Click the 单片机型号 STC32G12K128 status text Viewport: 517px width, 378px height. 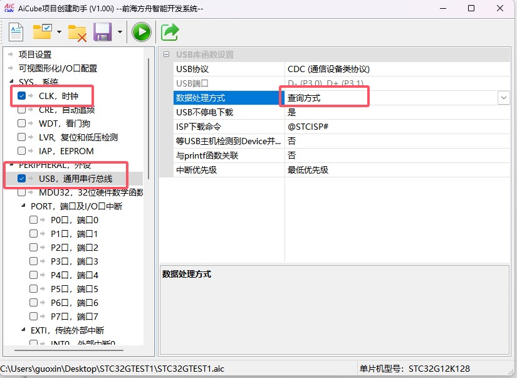[x=414, y=369]
